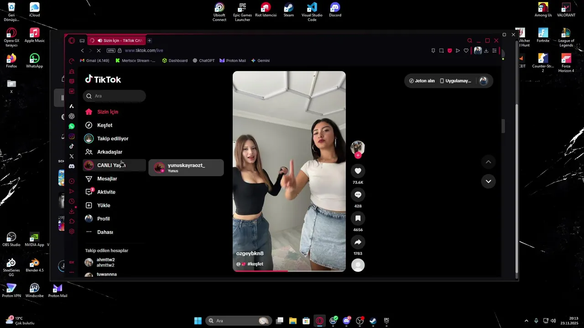Take a snapshot with the toolbar capture icon
This screenshot has width=584, height=328.
[x=441, y=51]
